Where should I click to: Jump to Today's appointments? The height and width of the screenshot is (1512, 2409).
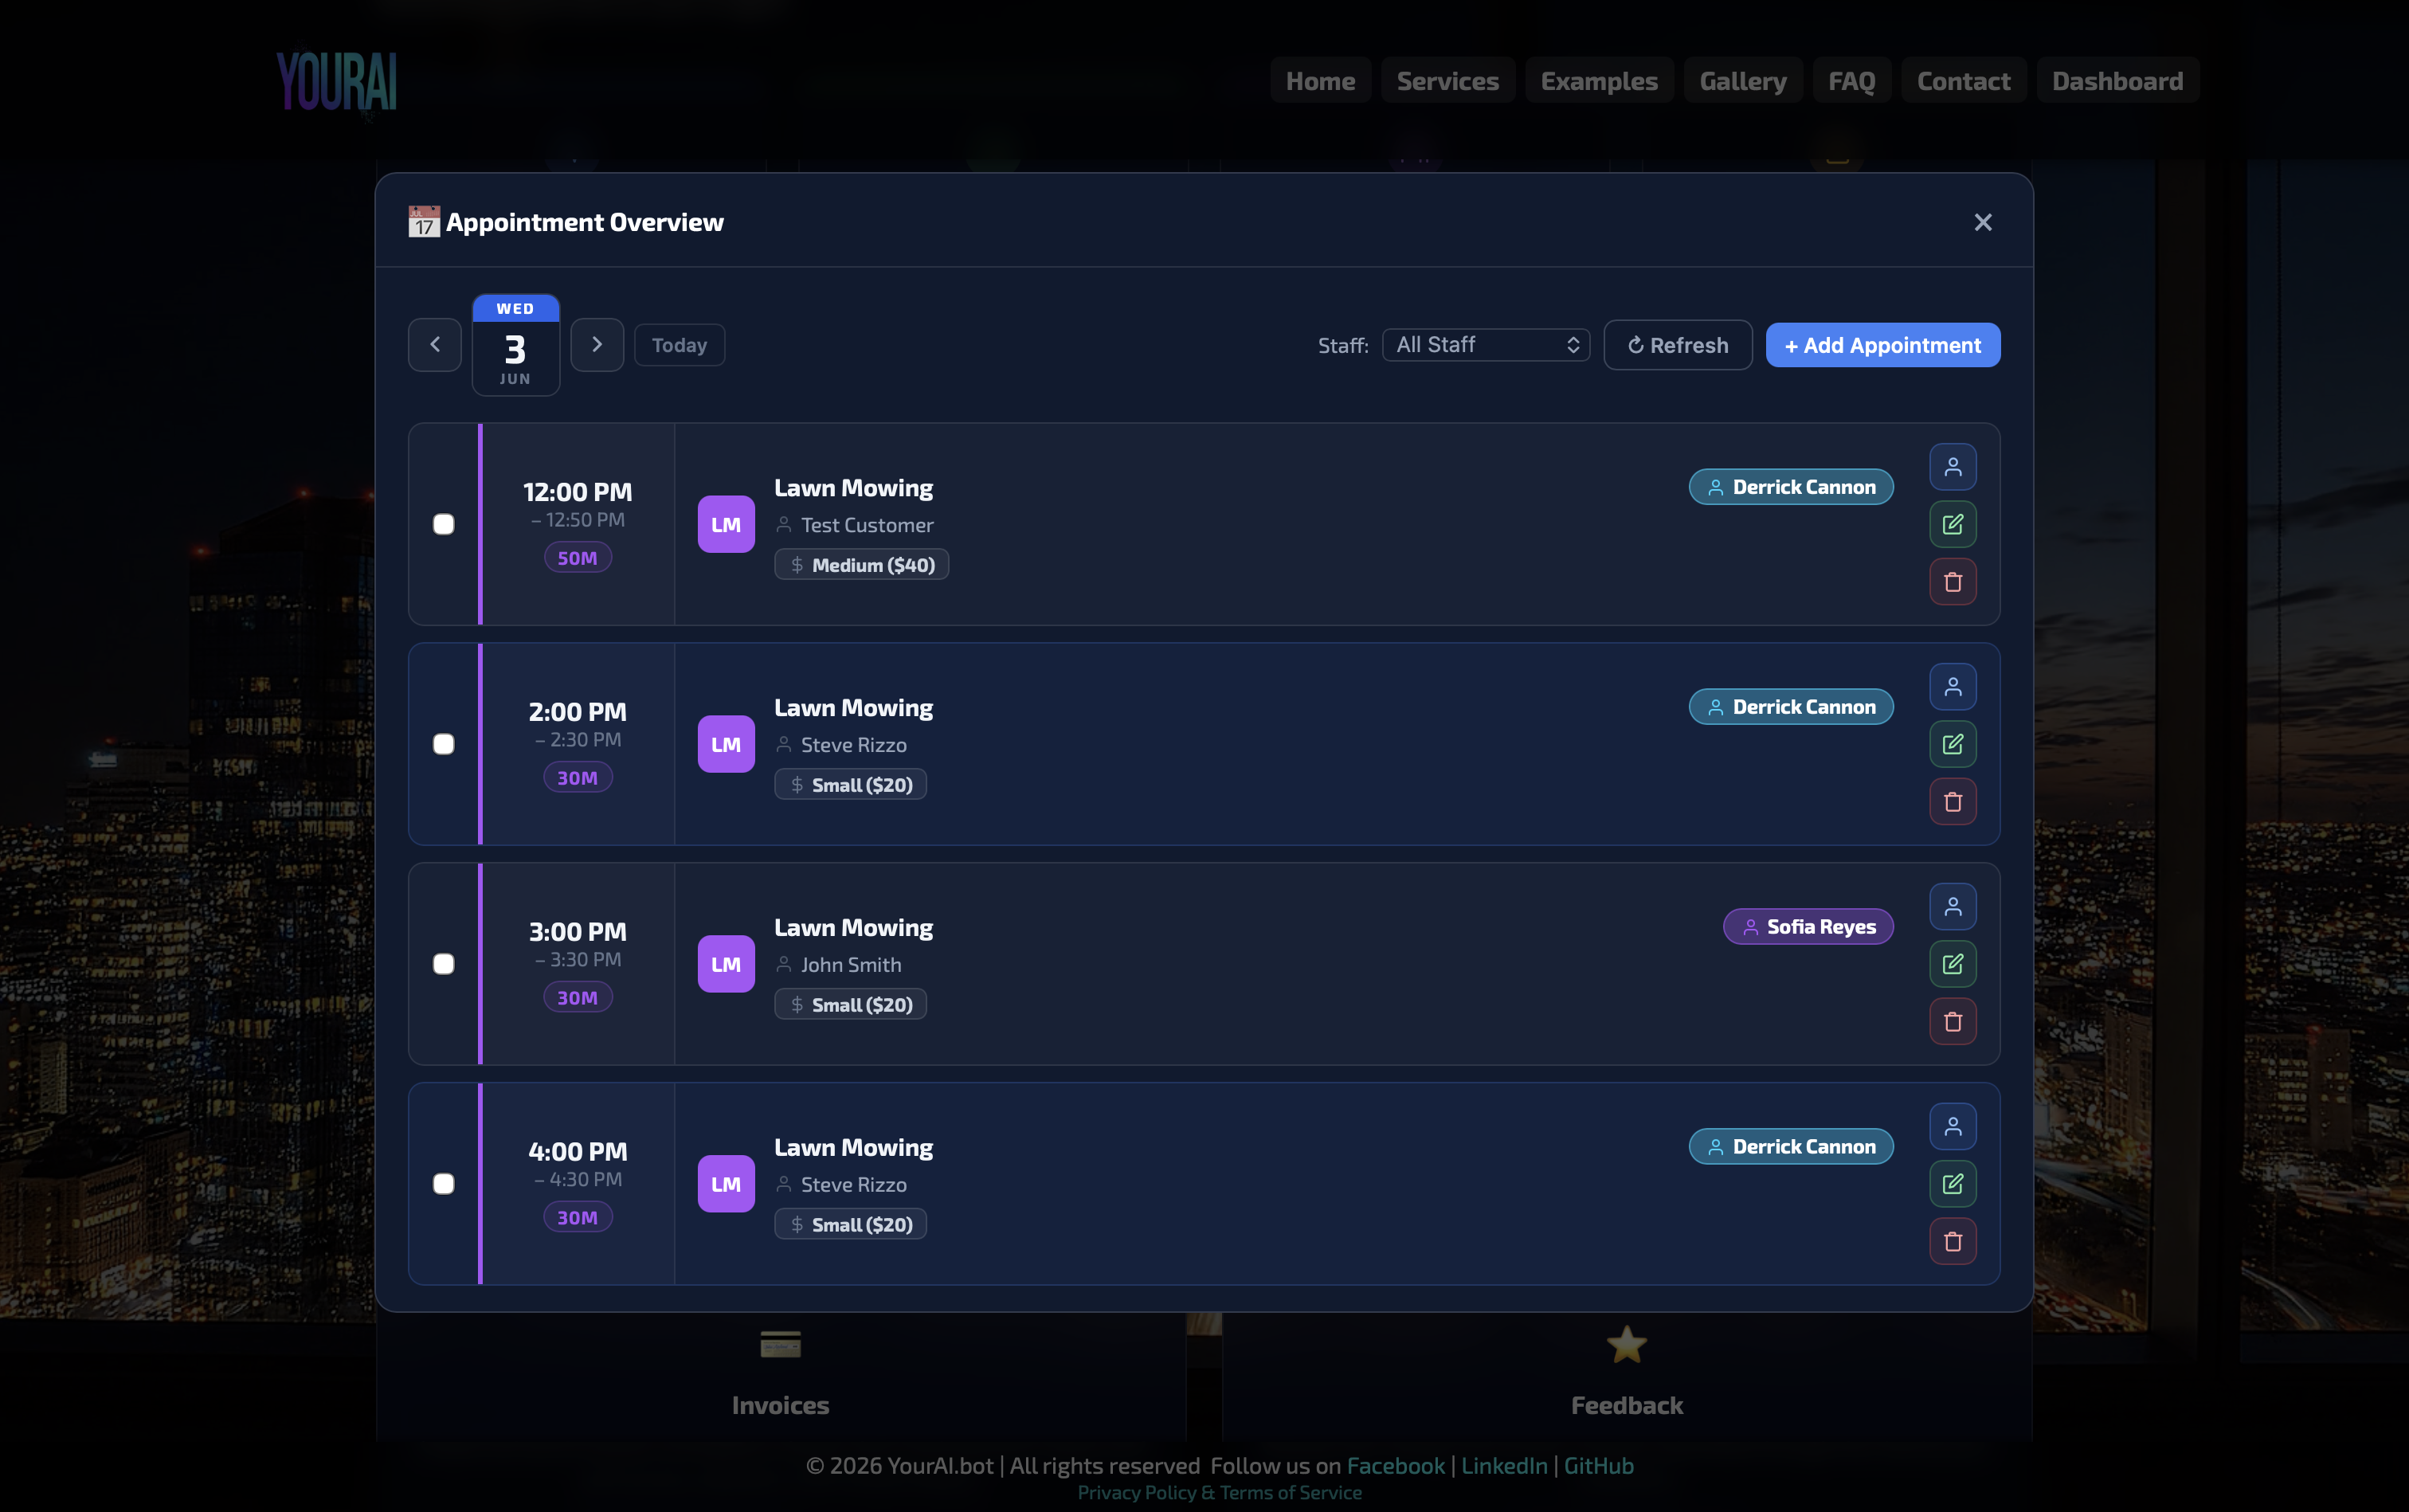pyautogui.click(x=679, y=345)
